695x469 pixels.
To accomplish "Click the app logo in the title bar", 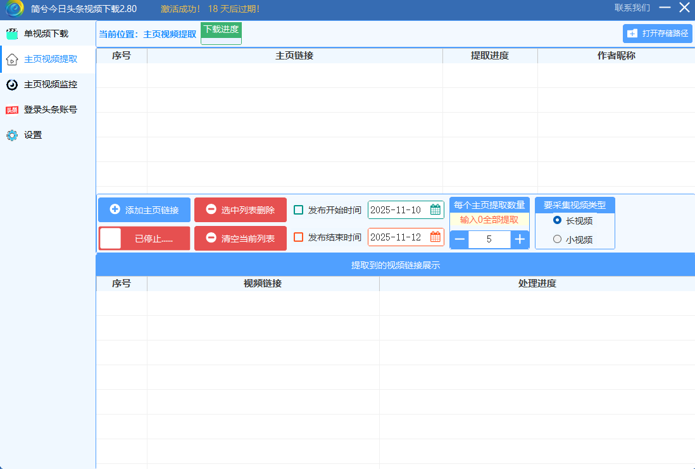I will click(x=15, y=9).
